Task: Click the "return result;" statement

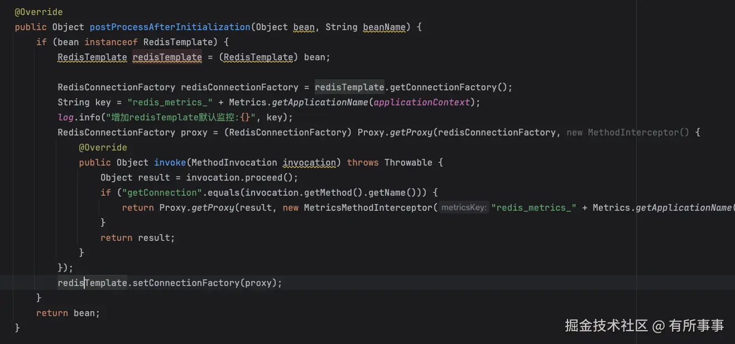Action: pos(138,238)
